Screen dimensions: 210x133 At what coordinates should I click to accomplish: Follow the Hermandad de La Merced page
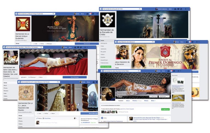(42, 44)
